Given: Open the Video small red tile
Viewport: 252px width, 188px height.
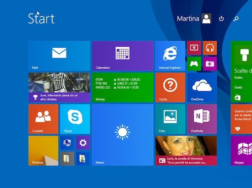Looking at the screenshot, I should click(x=194, y=48).
